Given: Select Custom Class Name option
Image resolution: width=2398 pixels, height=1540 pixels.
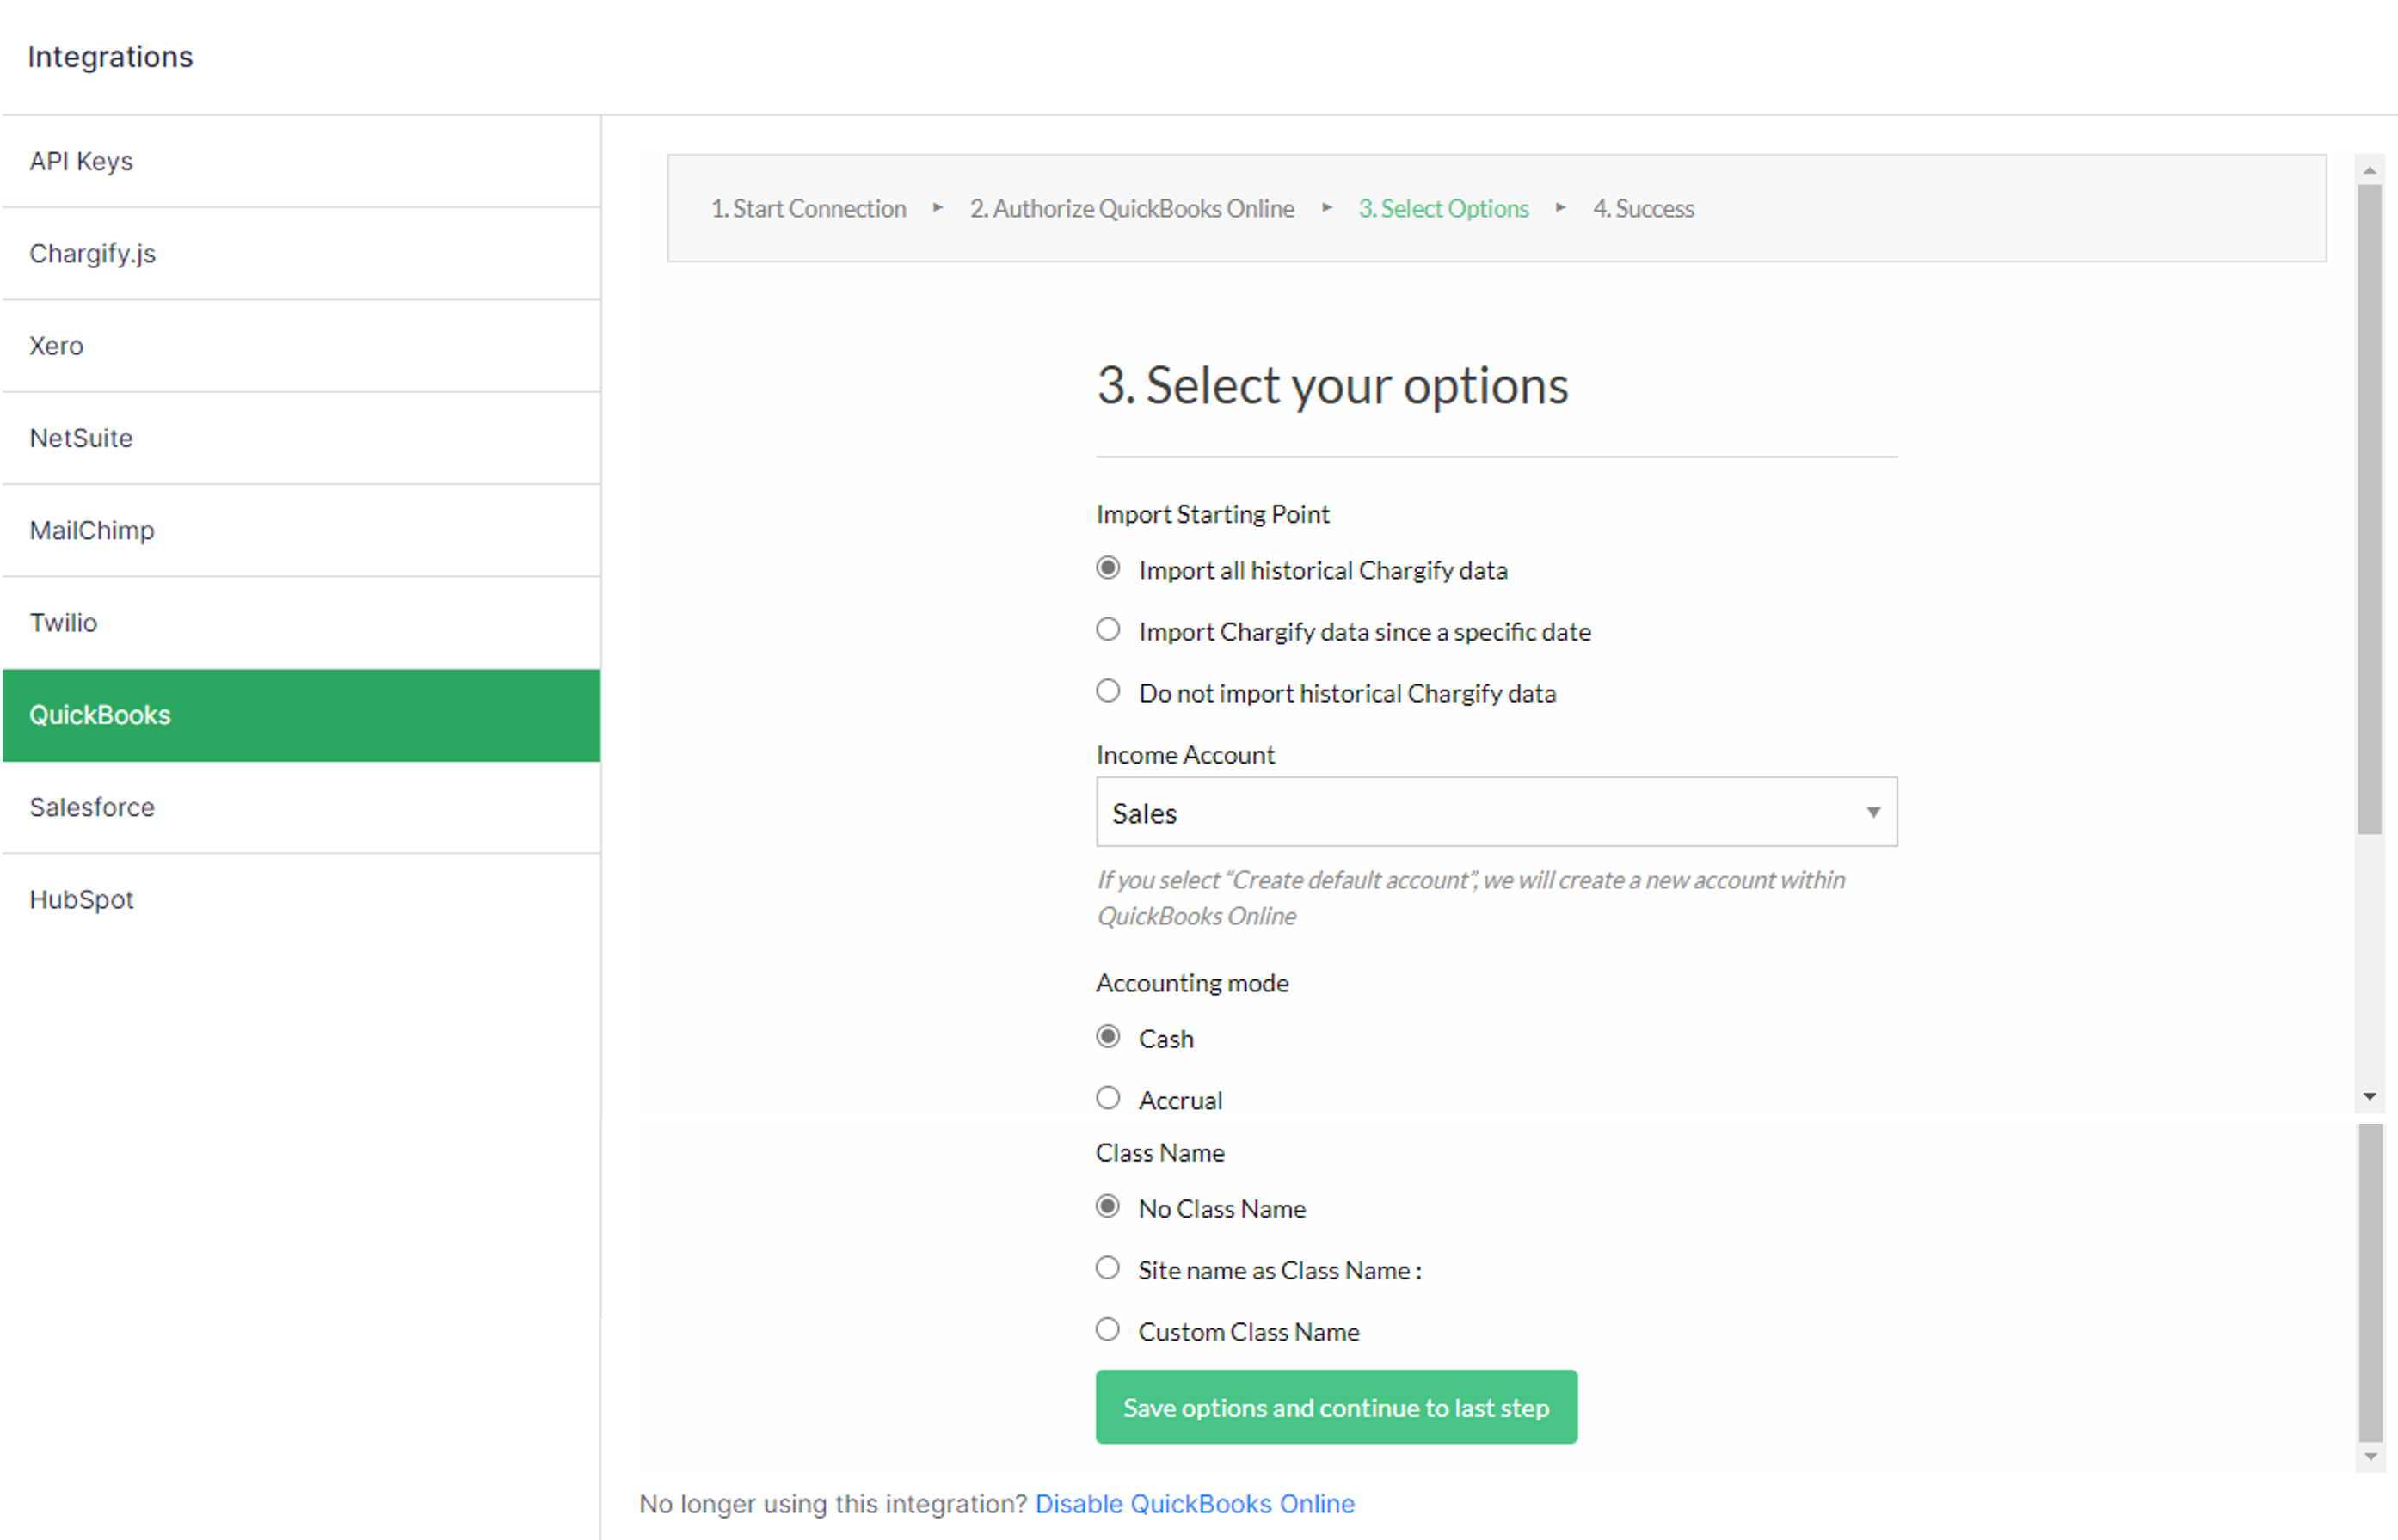Looking at the screenshot, I should coord(1107,1330).
